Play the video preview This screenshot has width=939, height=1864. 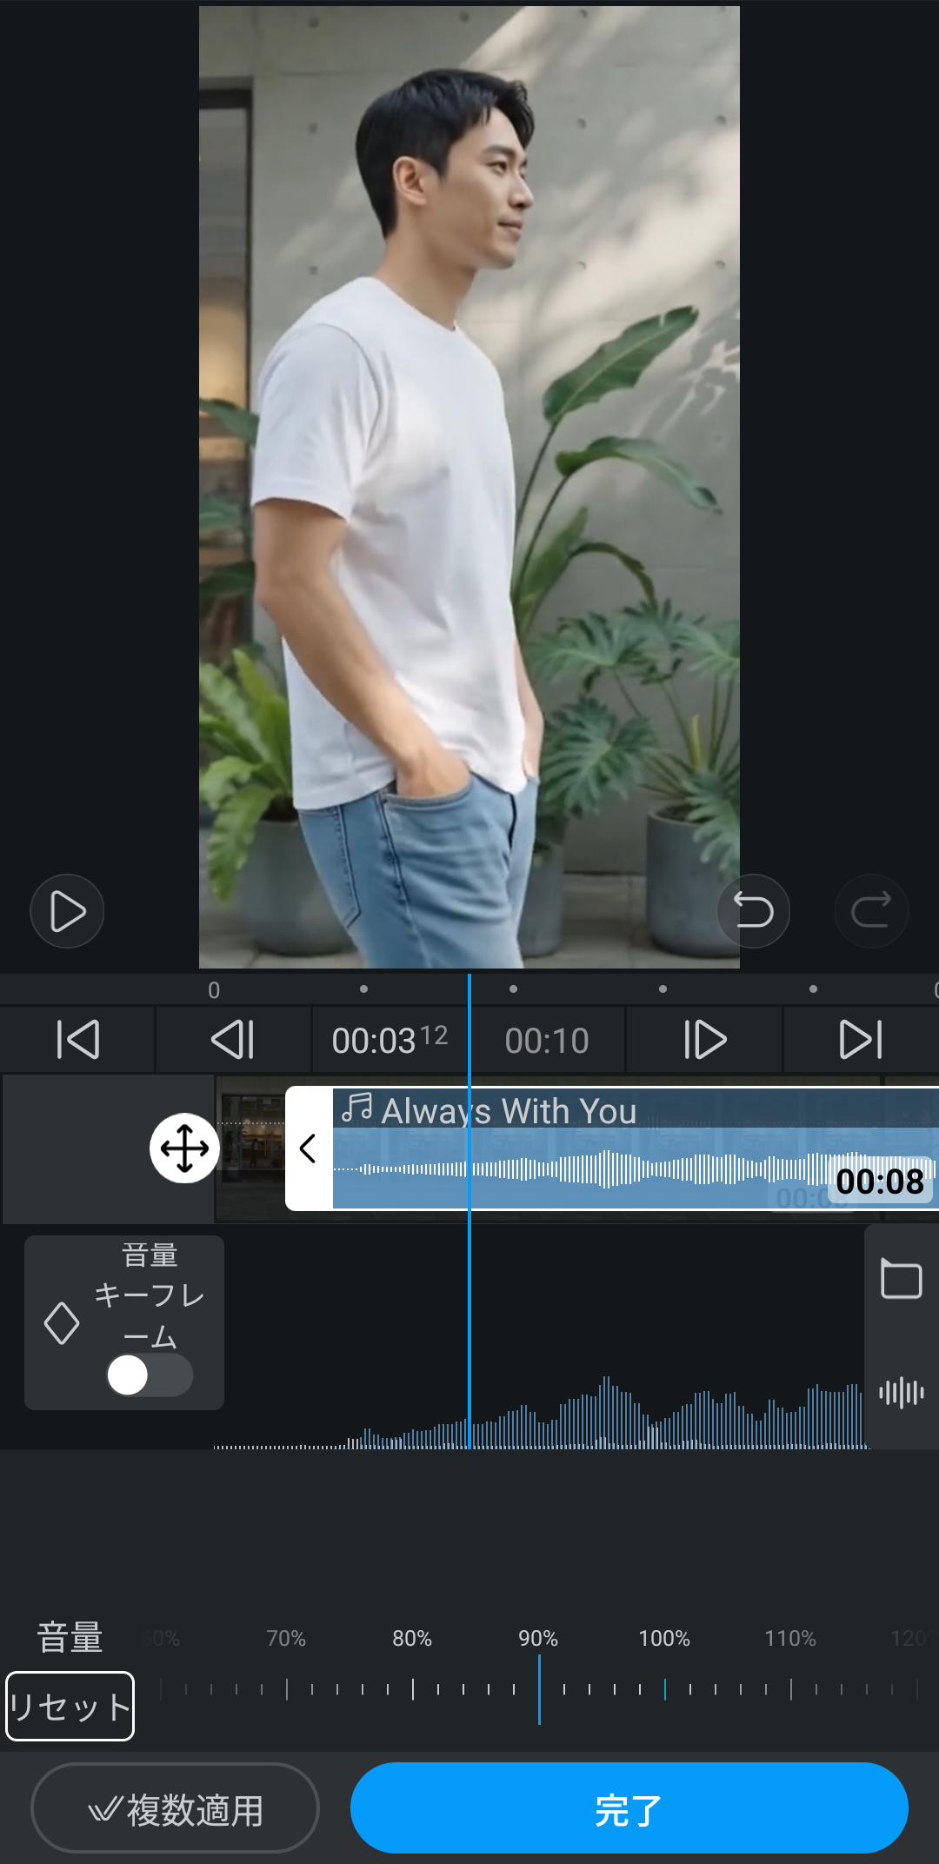coord(67,911)
